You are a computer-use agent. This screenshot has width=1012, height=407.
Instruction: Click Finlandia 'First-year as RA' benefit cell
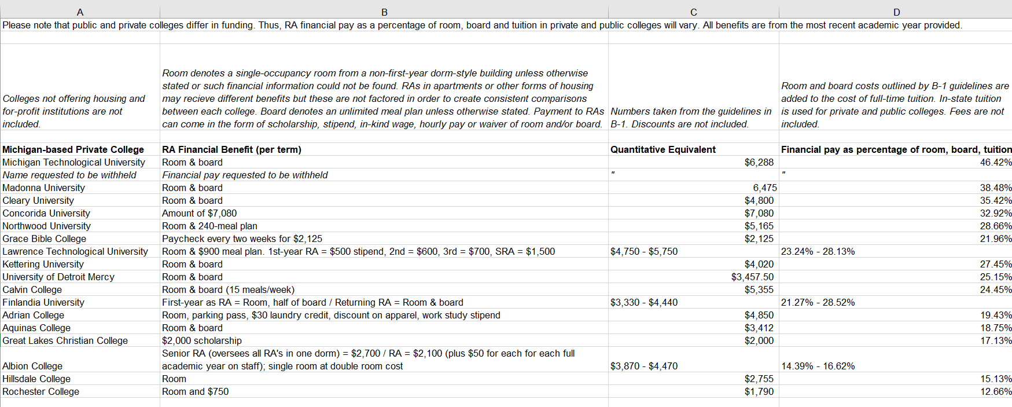coord(384,302)
